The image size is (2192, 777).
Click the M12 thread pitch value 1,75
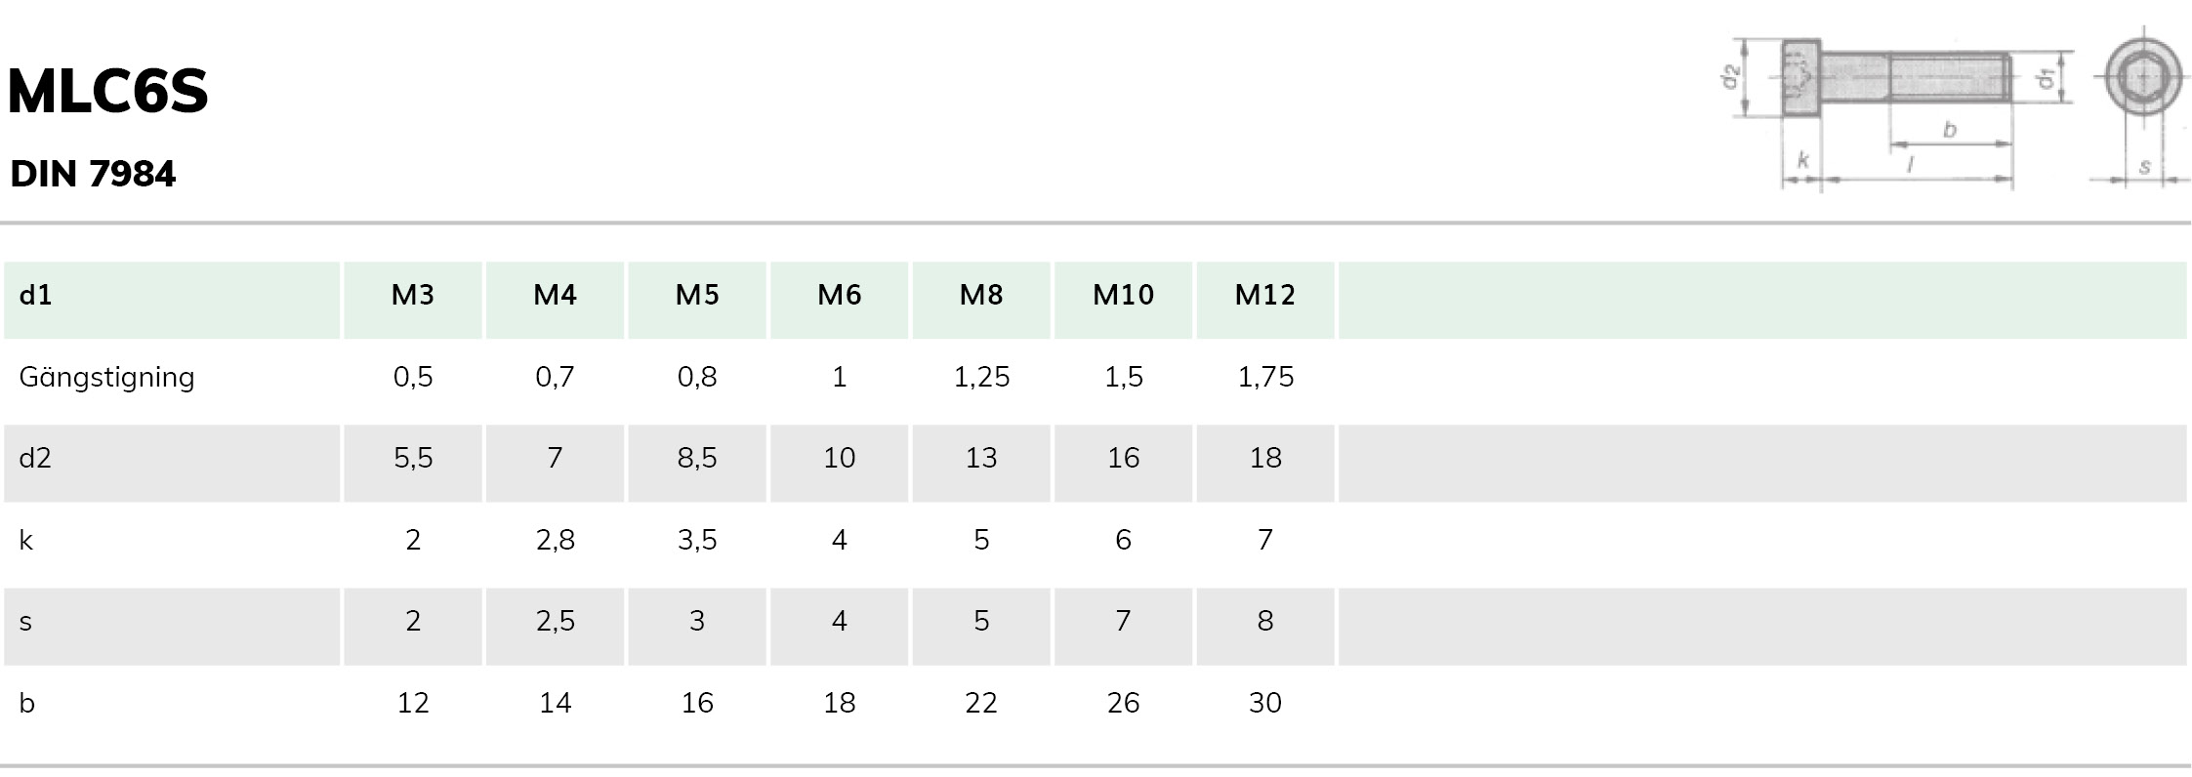[1265, 377]
